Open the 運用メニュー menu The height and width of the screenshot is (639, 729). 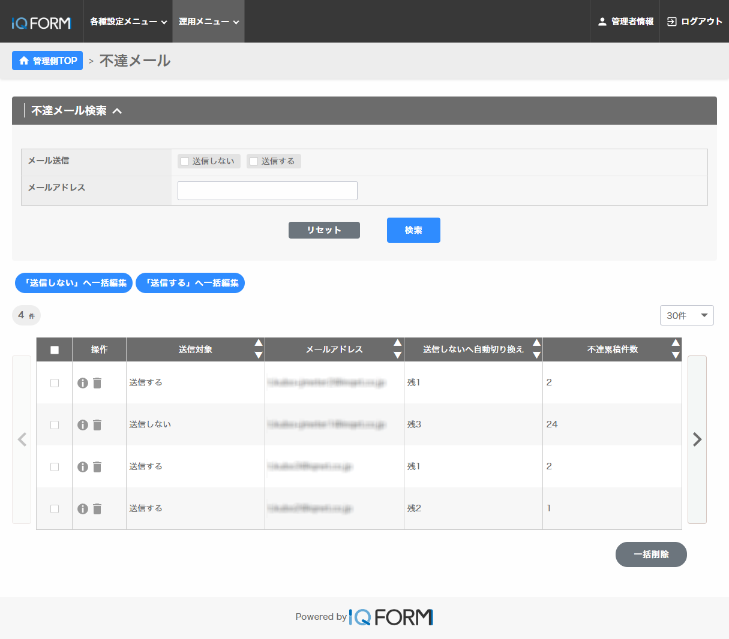click(208, 22)
